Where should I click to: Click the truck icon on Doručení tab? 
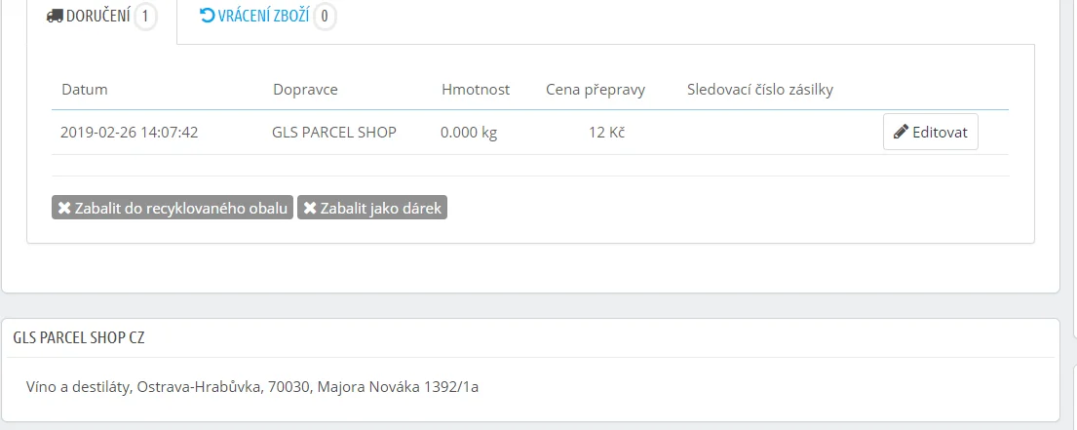(x=55, y=17)
